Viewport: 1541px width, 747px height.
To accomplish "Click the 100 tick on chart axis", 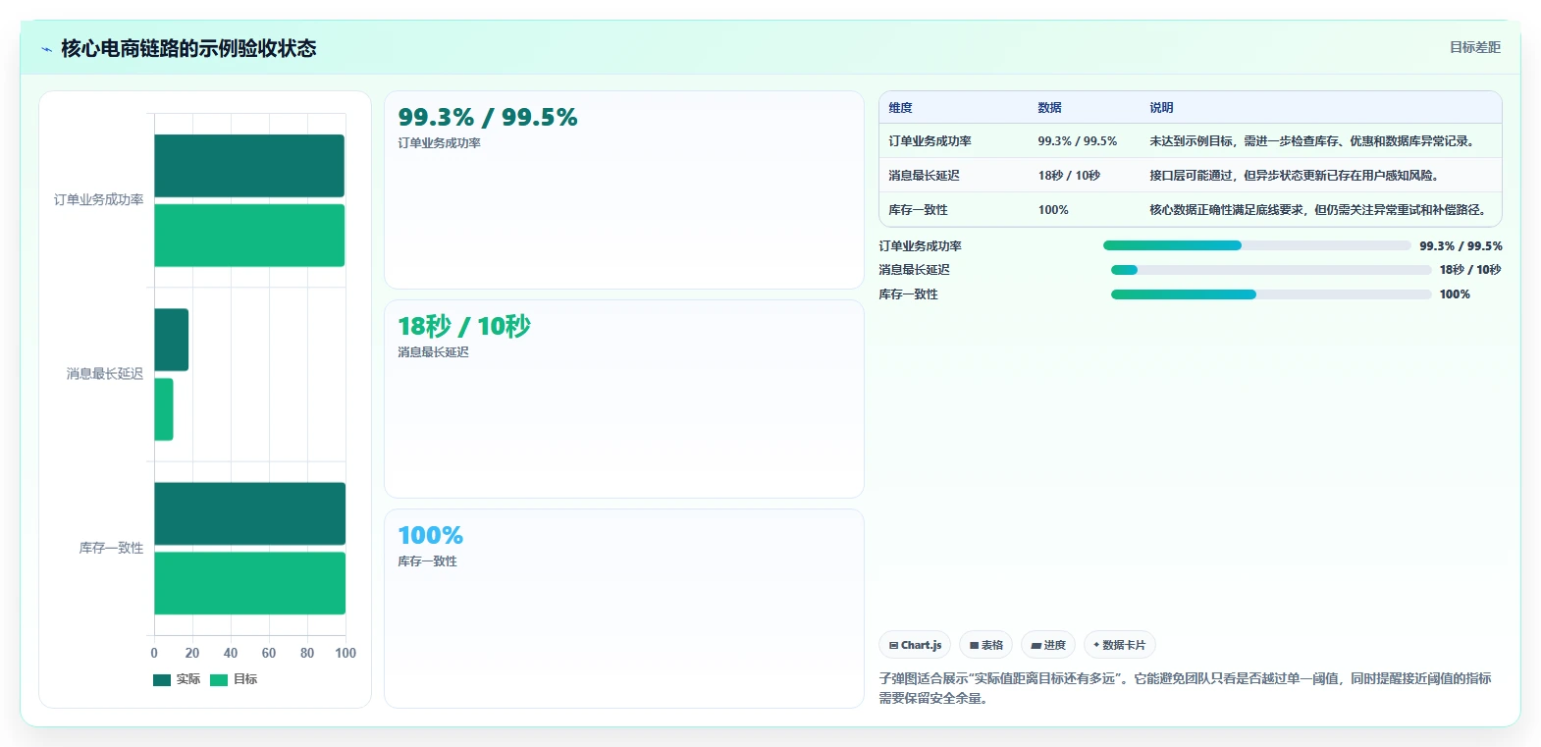I will 345,653.
